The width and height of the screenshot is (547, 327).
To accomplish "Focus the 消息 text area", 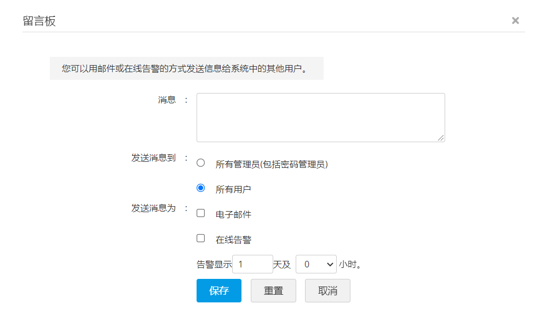I will pyautogui.click(x=320, y=117).
